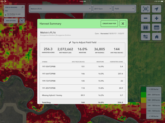This screenshot has width=165, height=123.
Task: Open the split-screen map view icon
Action: point(146,28)
